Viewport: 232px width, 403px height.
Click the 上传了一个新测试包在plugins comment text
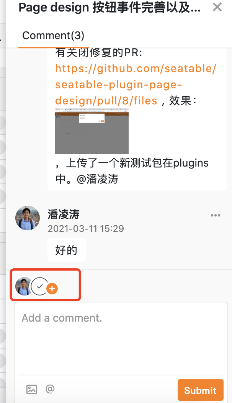137,163
